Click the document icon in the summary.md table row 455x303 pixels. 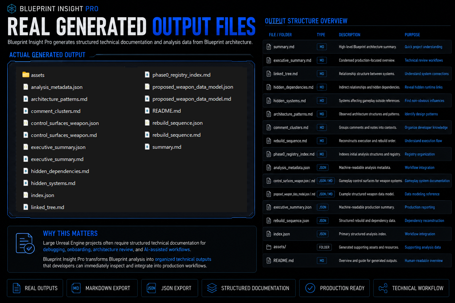point(269,47)
